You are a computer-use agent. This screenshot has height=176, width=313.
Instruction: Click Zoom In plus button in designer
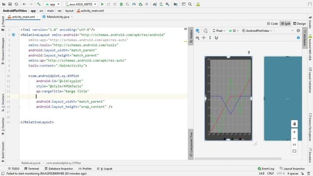[x=294, y=132]
